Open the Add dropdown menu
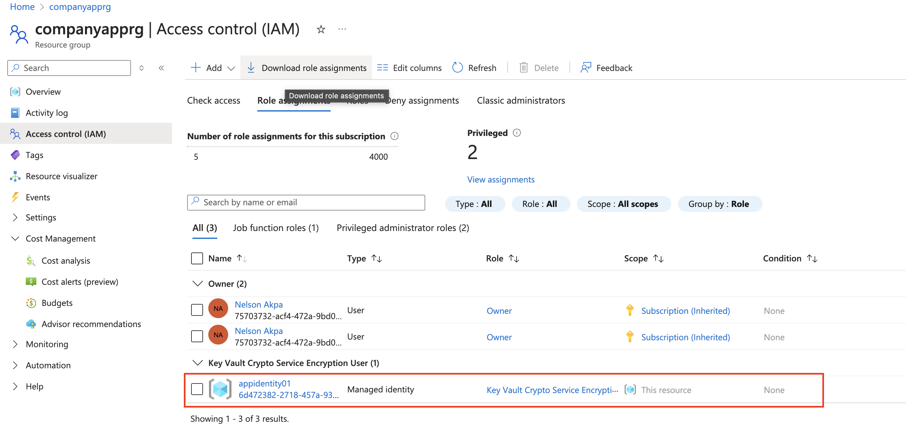The height and width of the screenshot is (431, 906). tap(213, 68)
